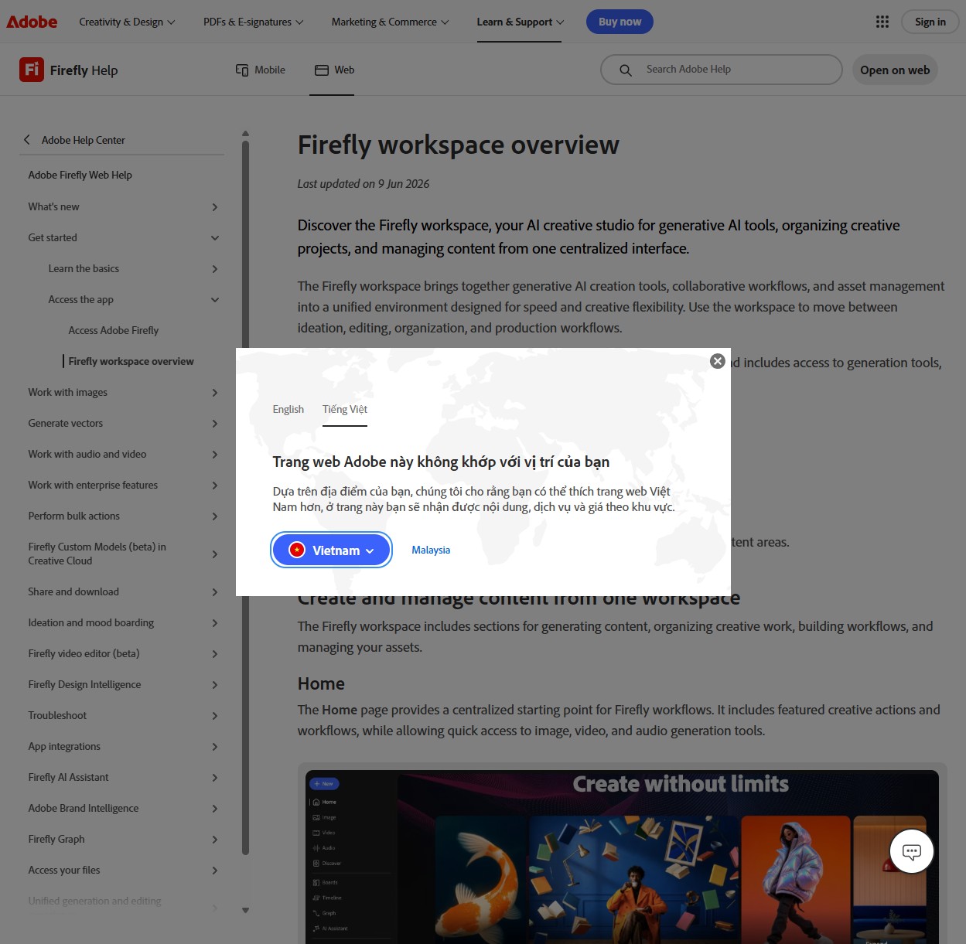This screenshot has width=966, height=944.
Task: Expand Learn the basics
Action: point(215,268)
